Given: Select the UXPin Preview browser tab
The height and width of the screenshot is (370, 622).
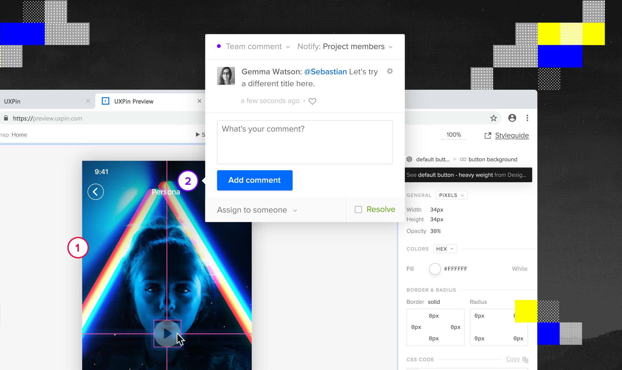Looking at the screenshot, I should tap(151, 101).
